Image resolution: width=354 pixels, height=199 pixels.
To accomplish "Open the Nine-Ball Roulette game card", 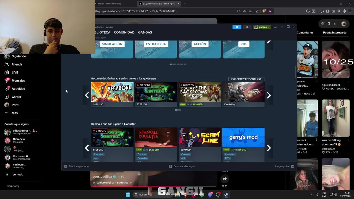I will (156, 145).
